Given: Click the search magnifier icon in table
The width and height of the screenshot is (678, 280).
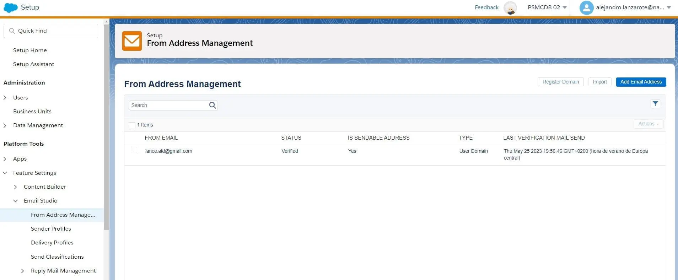Looking at the screenshot, I should [212, 105].
